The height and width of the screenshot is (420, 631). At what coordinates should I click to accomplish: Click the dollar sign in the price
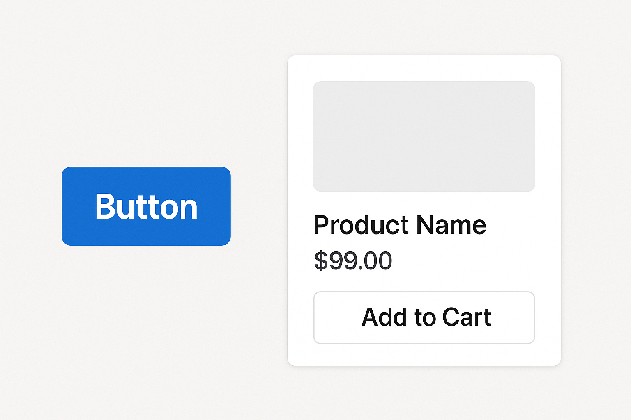point(321,261)
